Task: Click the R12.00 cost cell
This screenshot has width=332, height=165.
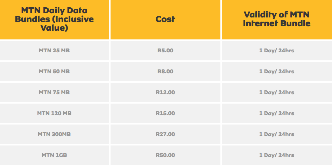Action: click(x=165, y=92)
